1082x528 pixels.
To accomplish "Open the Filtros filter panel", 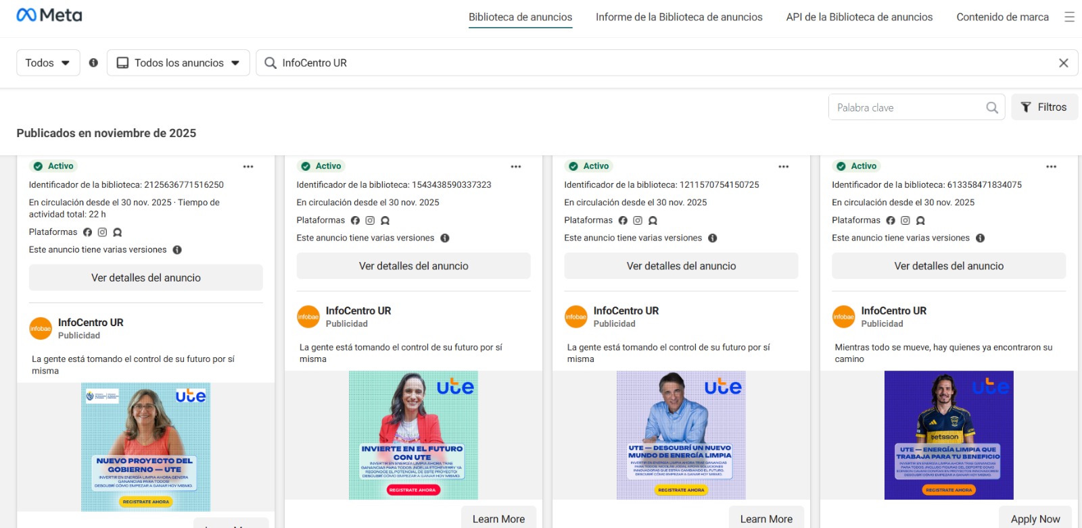I will [1044, 107].
